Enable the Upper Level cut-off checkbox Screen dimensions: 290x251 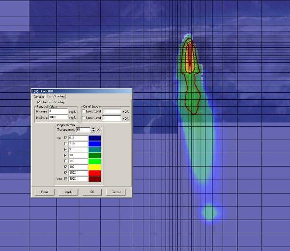84,118
